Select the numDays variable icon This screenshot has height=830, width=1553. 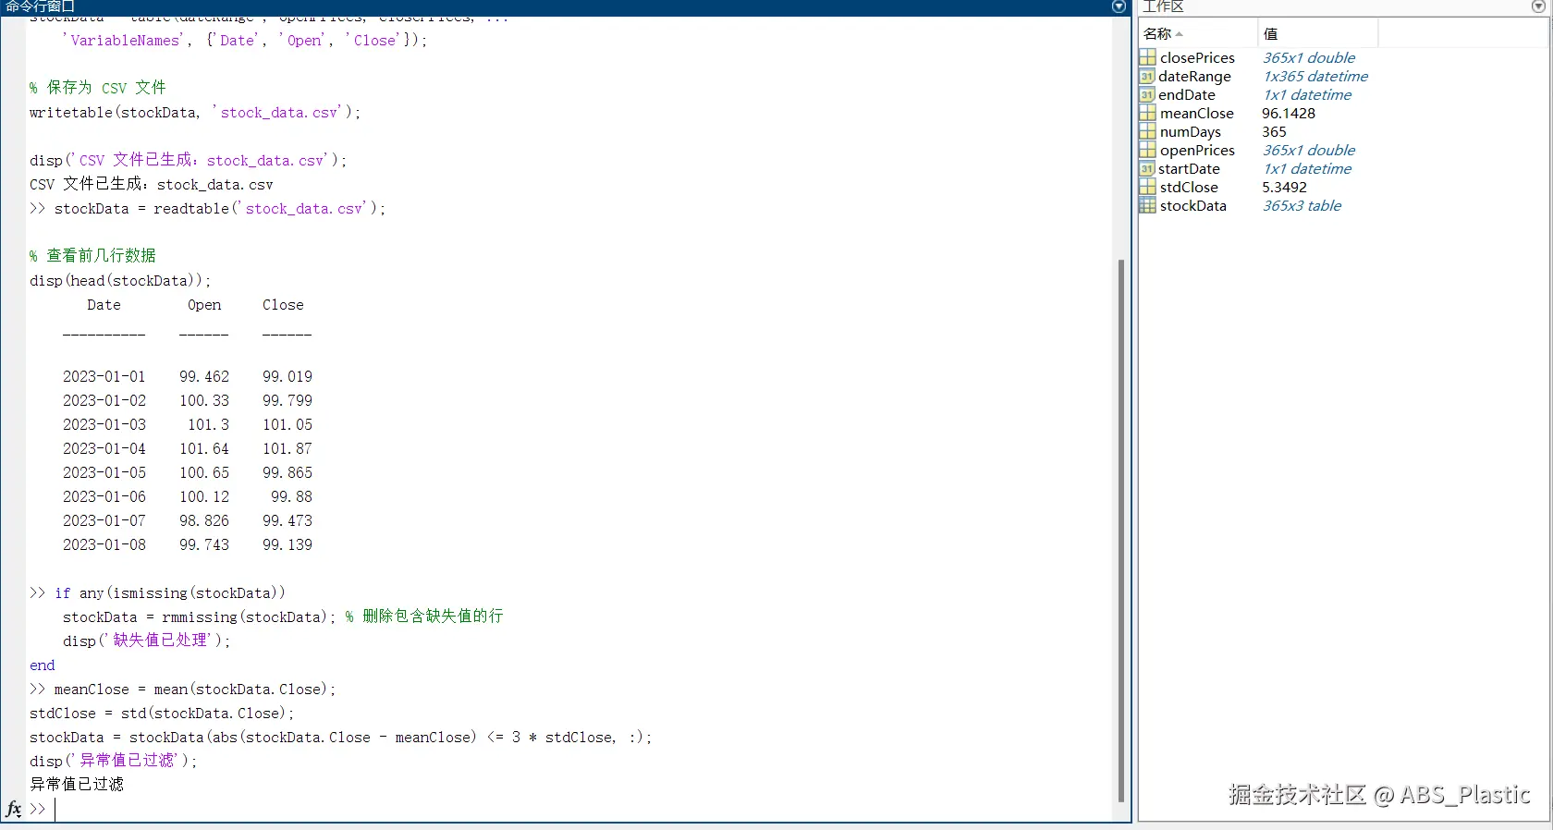pyautogui.click(x=1147, y=131)
